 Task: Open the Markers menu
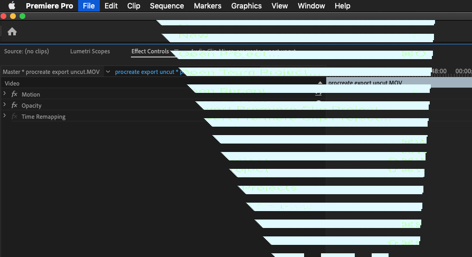coord(207,6)
